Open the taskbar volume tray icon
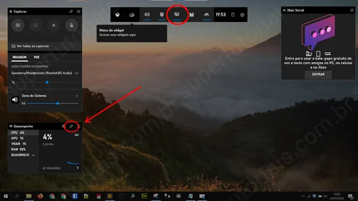Viewport: 358px width, 201px height. coord(325,196)
